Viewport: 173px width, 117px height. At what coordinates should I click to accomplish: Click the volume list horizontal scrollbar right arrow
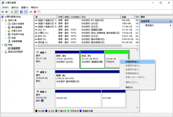point(137,46)
